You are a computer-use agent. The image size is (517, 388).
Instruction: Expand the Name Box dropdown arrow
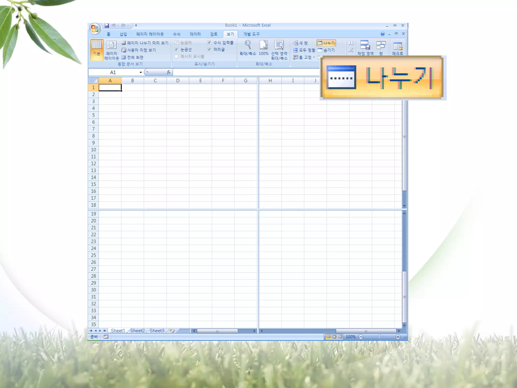click(x=141, y=72)
